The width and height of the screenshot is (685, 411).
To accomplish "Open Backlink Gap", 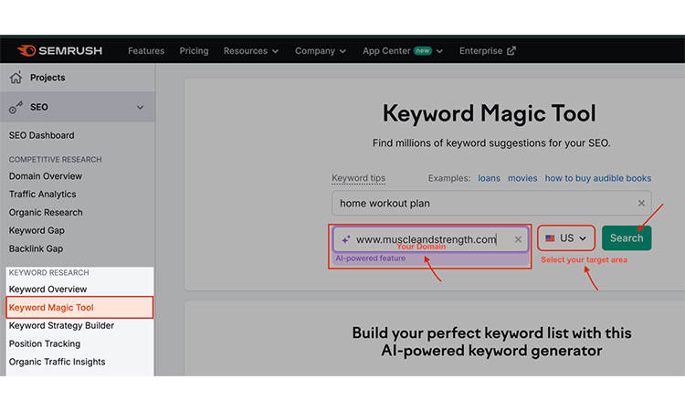I will point(36,248).
